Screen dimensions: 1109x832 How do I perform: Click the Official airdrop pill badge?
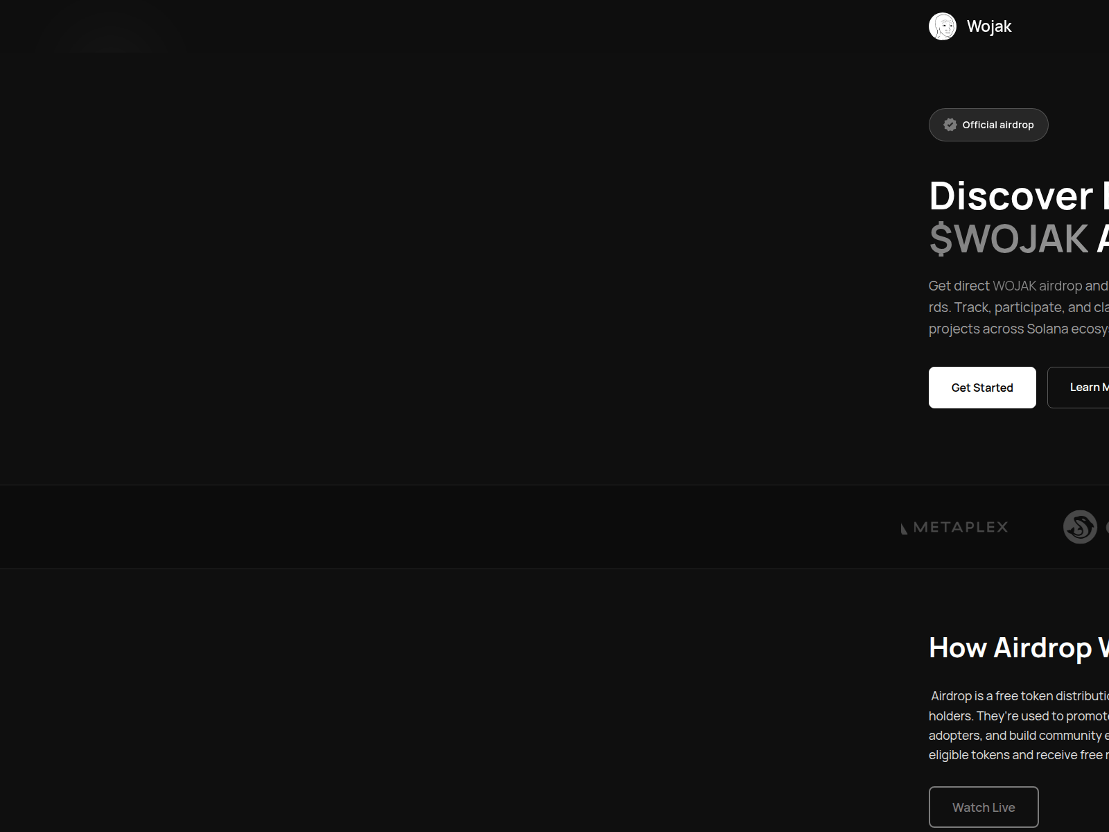[x=988, y=125]
